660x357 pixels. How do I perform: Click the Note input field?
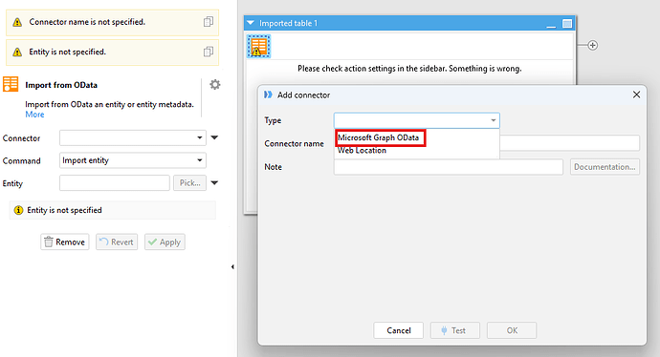click(449, 167)
